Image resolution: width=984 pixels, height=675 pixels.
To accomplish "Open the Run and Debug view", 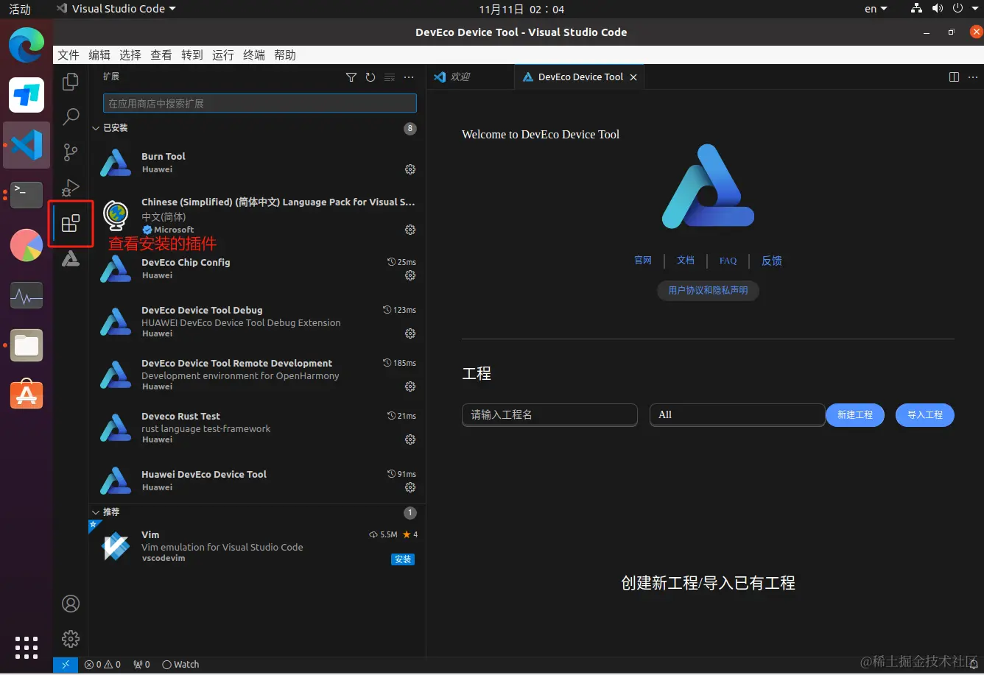I will click(x=71, y=188).
